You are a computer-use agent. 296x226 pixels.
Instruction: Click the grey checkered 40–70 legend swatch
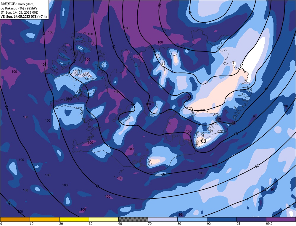coord(133,219)
